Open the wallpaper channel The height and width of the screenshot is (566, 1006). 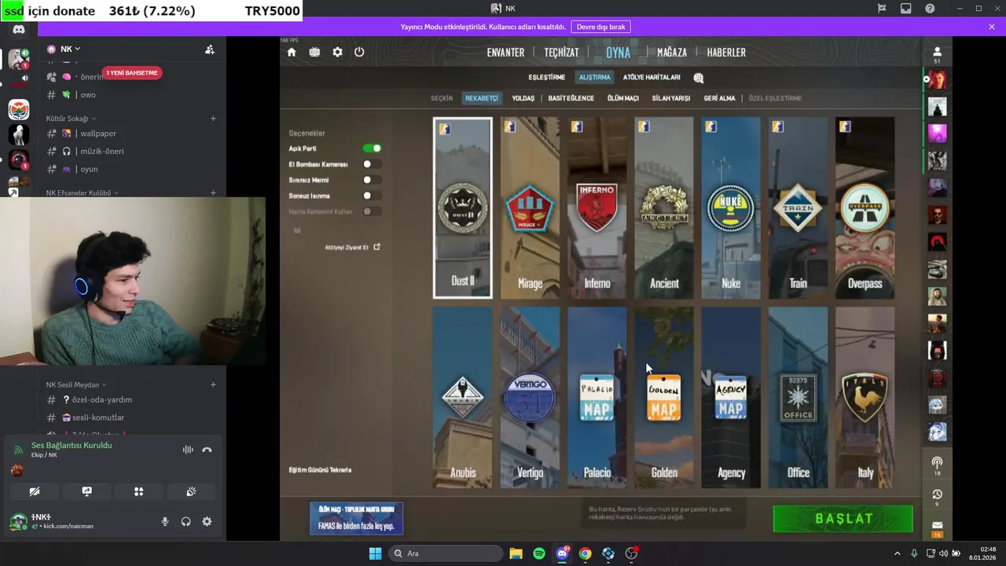pyautogui.click(x=98, y=134)
